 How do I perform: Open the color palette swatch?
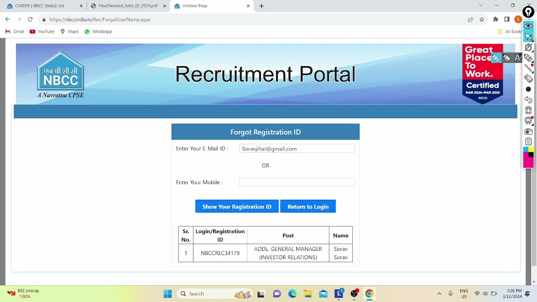(x=528, y=157)
